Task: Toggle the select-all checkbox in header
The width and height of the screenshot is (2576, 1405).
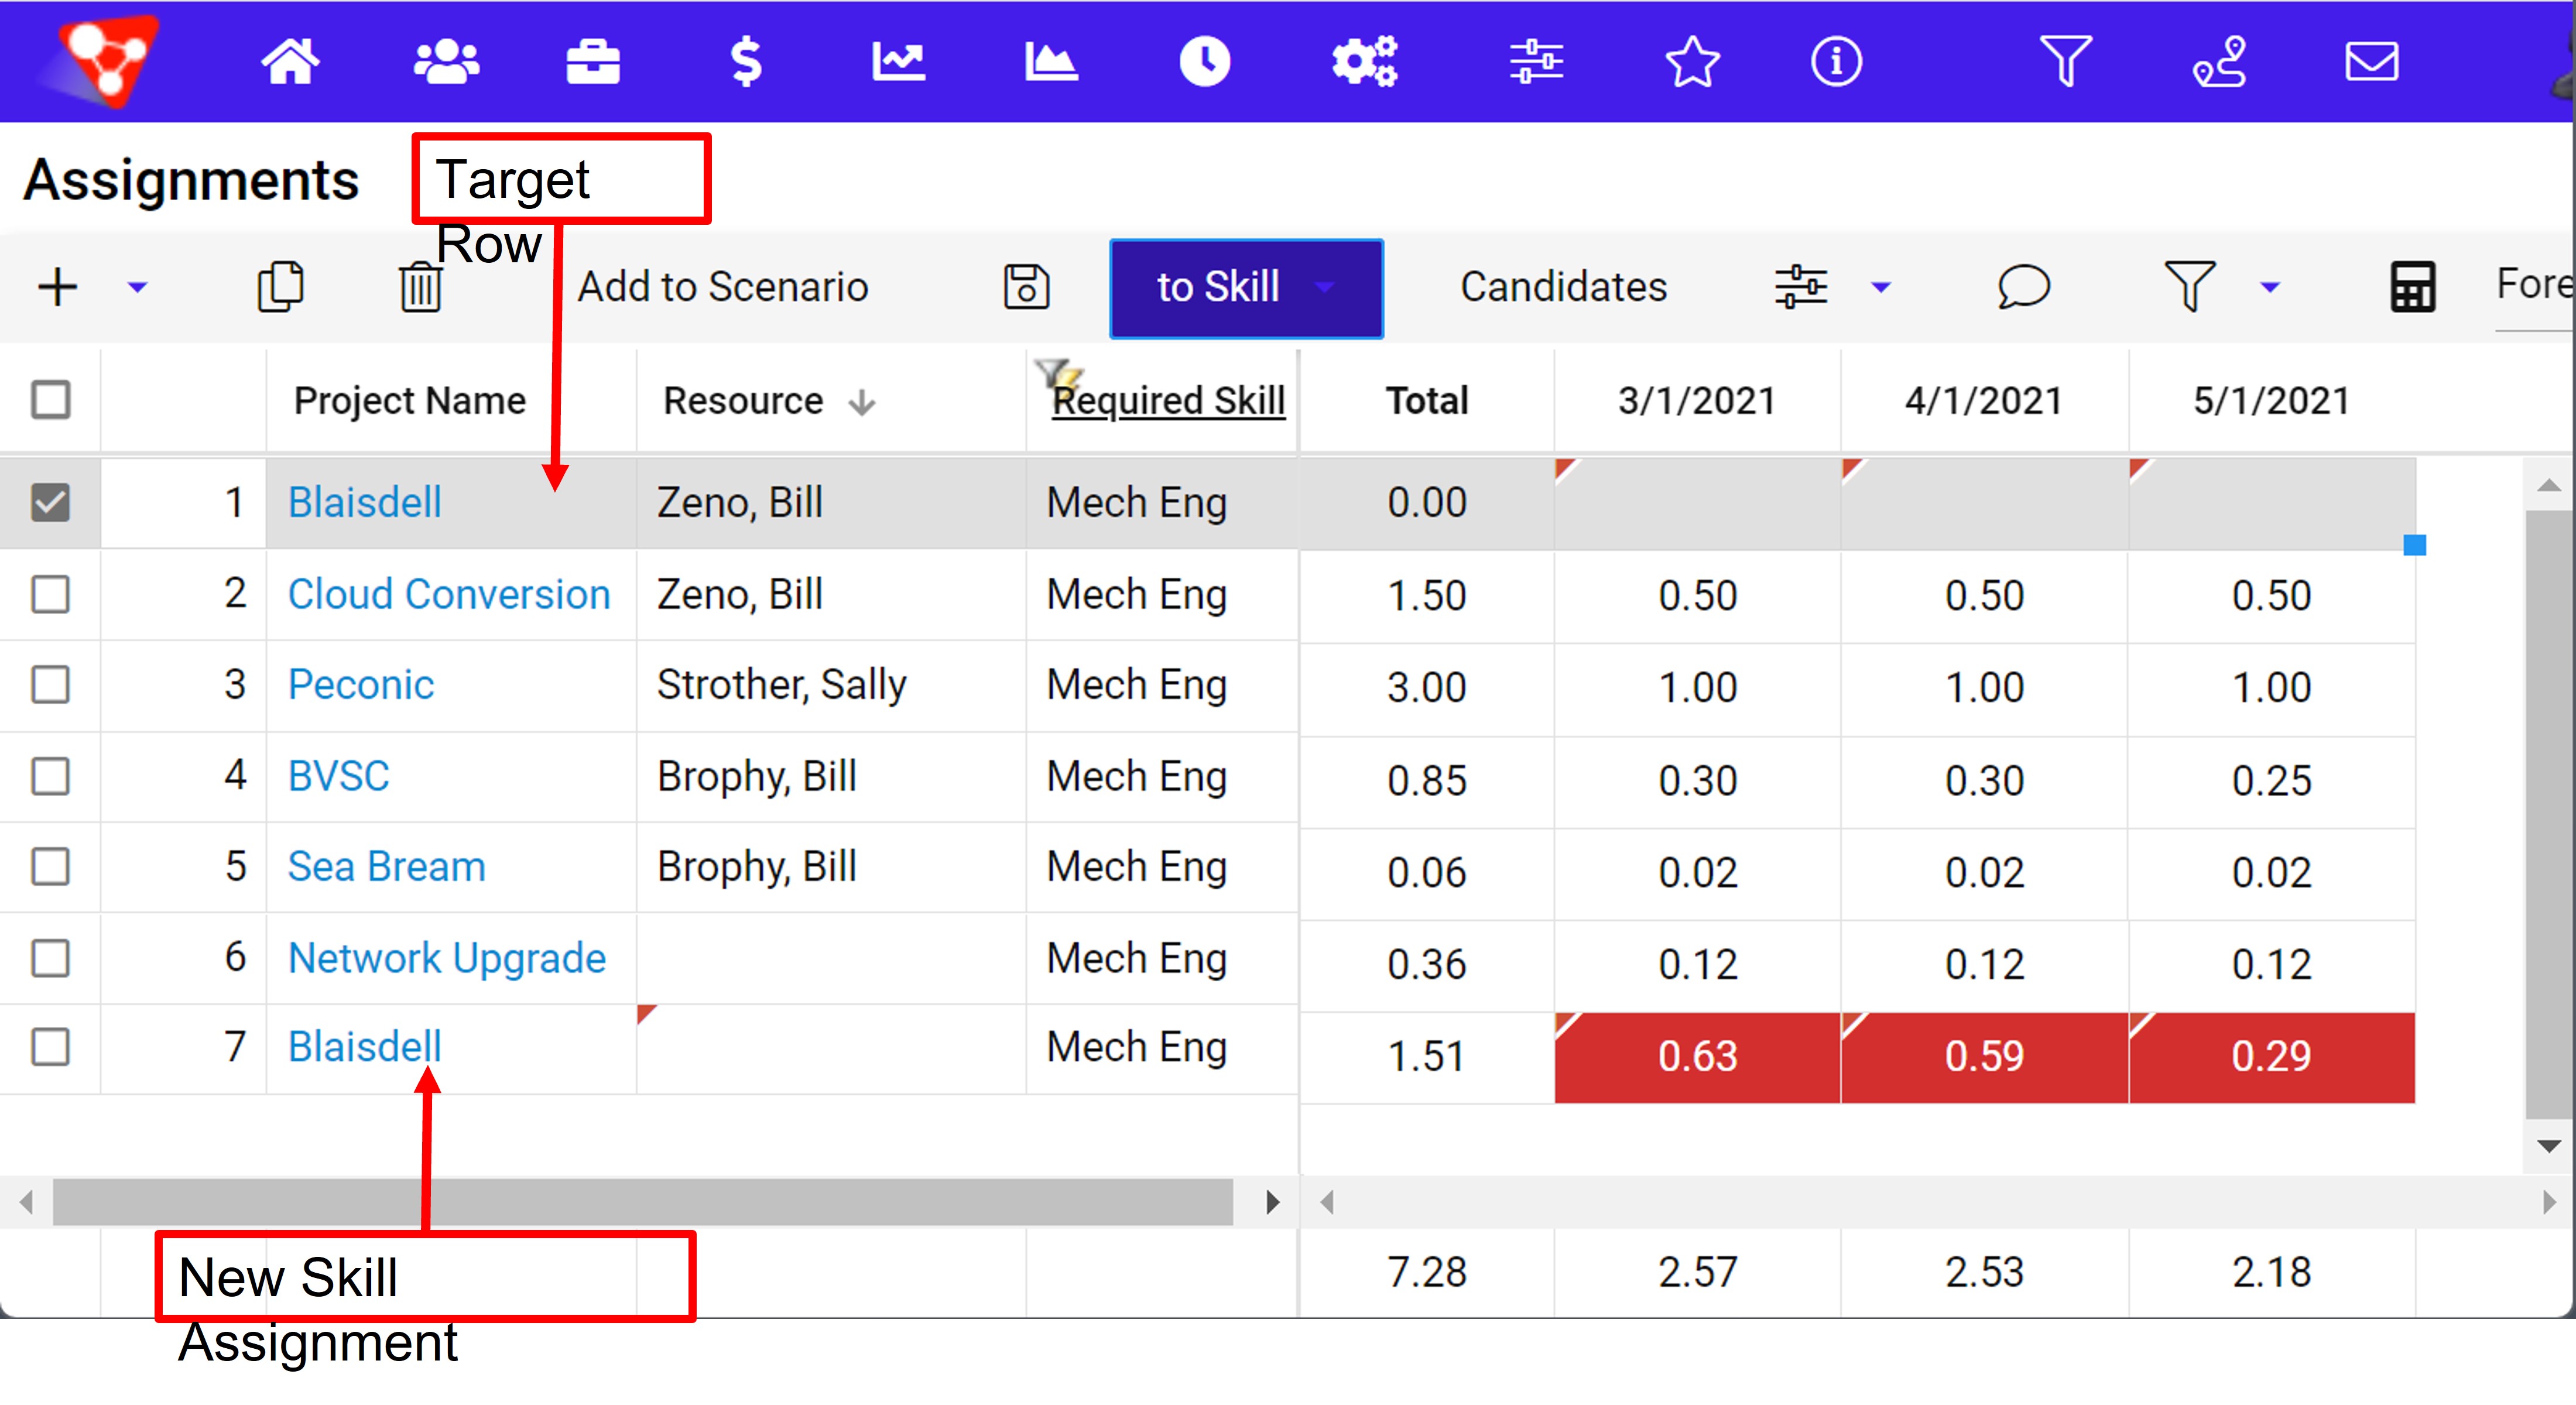Action: pyautogui.click(x=51, y=399)
